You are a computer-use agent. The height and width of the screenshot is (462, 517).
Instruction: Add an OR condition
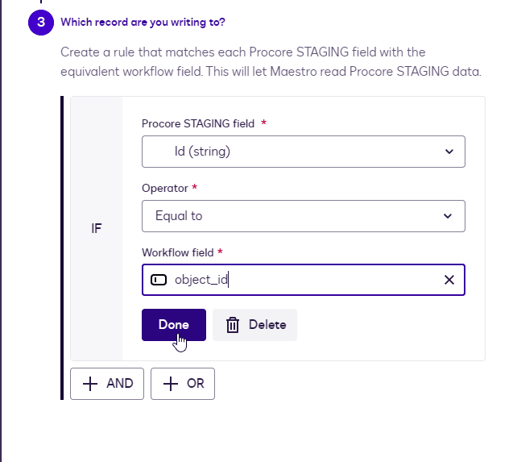tap(183, 384)
